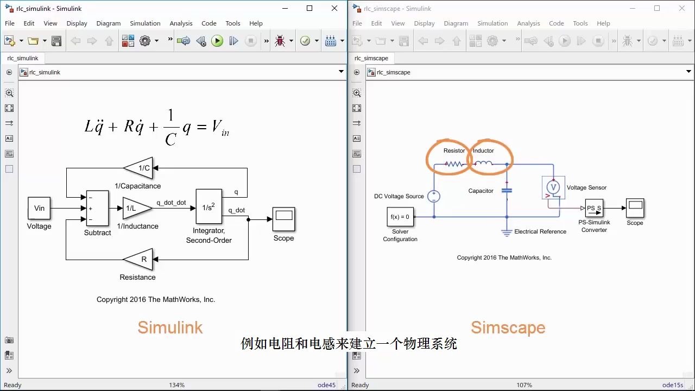Click 107% zoom level in rlc_simscape status bar
Image resolution: width=695 pixels, height=391 pixels.
coord(524,385)
